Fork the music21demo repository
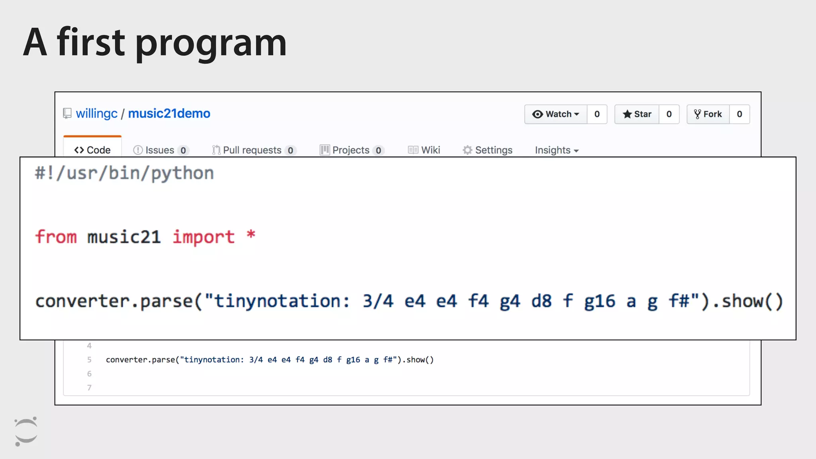 tap(708, 114)
